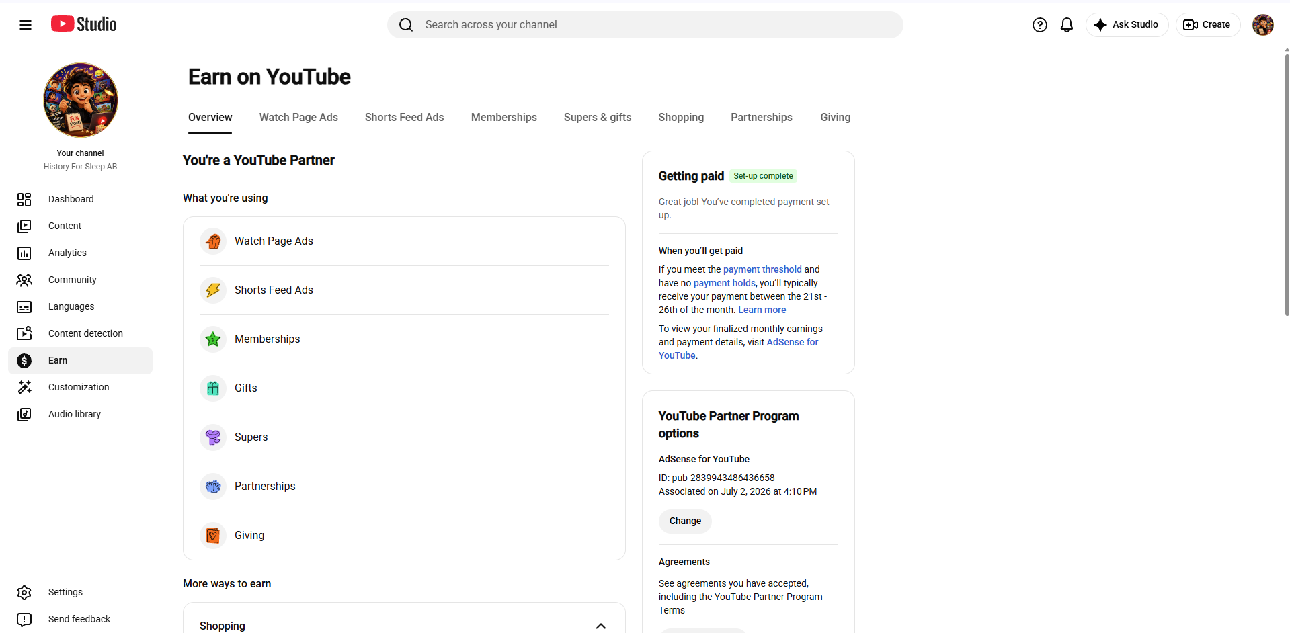This screenshot has height=633, width=1290.
Task: Open the Partnerships tab
Action: pos(762,117)
